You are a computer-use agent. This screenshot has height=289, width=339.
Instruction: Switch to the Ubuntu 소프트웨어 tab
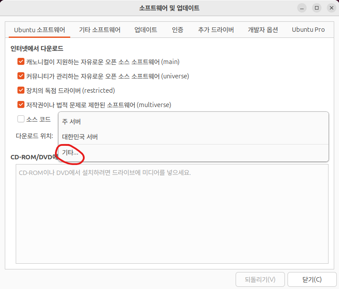coord(39,30)
